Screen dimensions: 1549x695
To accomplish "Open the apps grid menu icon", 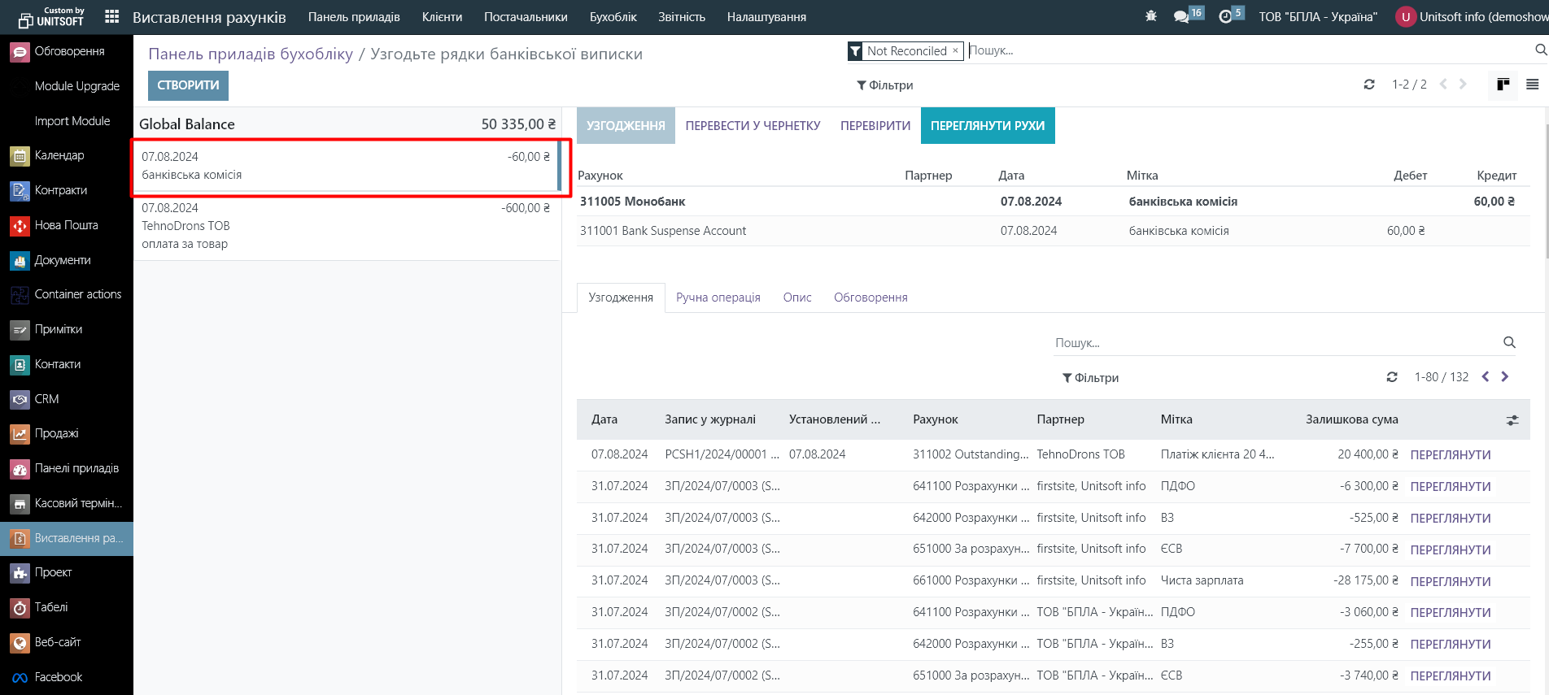I will click(112, 17).
